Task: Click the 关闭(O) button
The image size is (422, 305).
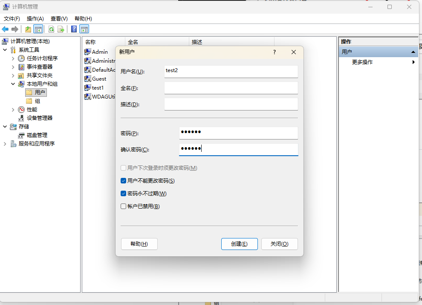Action: point(279,244)
